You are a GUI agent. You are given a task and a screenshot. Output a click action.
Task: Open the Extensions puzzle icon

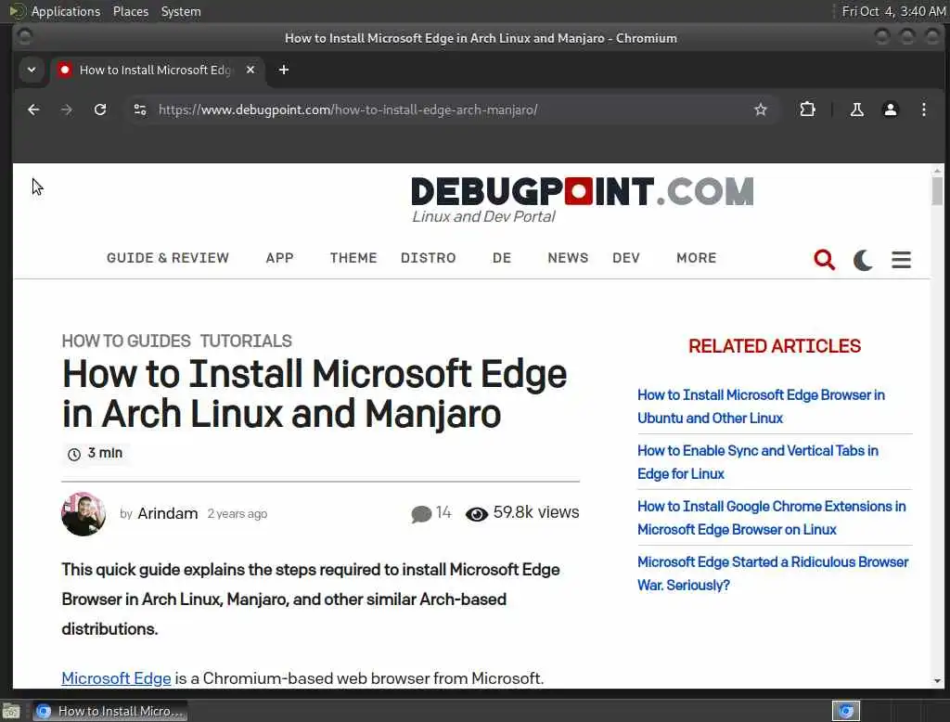[807, 110]
